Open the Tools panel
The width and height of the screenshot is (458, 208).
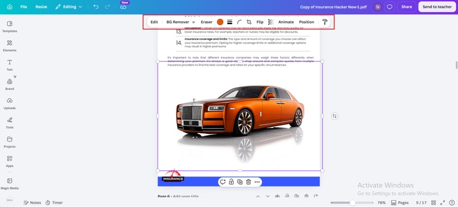tap(10, 123)
